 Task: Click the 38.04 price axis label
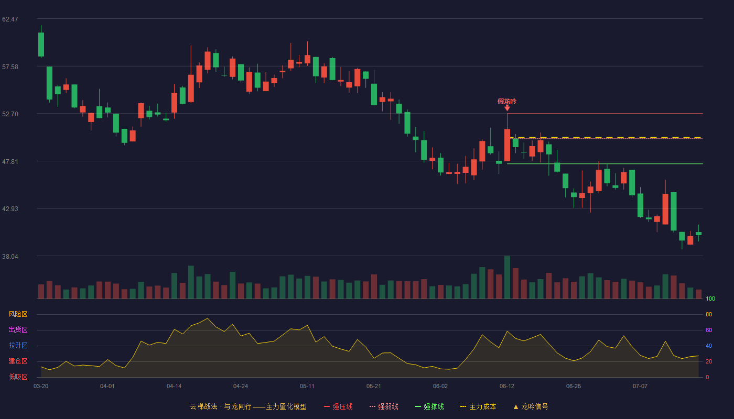[10, 257]
